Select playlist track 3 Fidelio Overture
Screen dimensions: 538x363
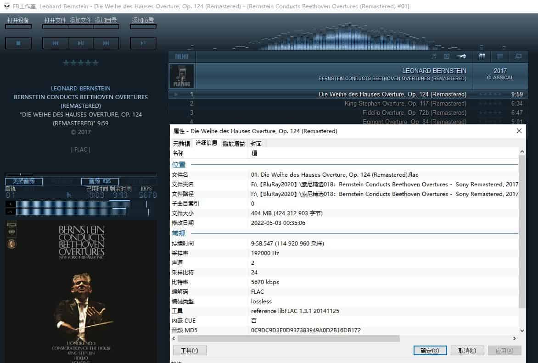(x=347, y=112)
